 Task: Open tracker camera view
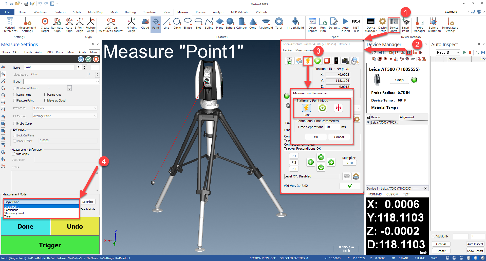(345, 61)
